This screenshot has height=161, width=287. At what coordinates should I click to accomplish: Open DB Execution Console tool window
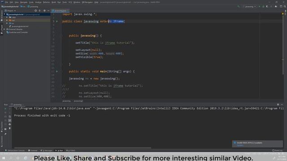click(15, 151)
